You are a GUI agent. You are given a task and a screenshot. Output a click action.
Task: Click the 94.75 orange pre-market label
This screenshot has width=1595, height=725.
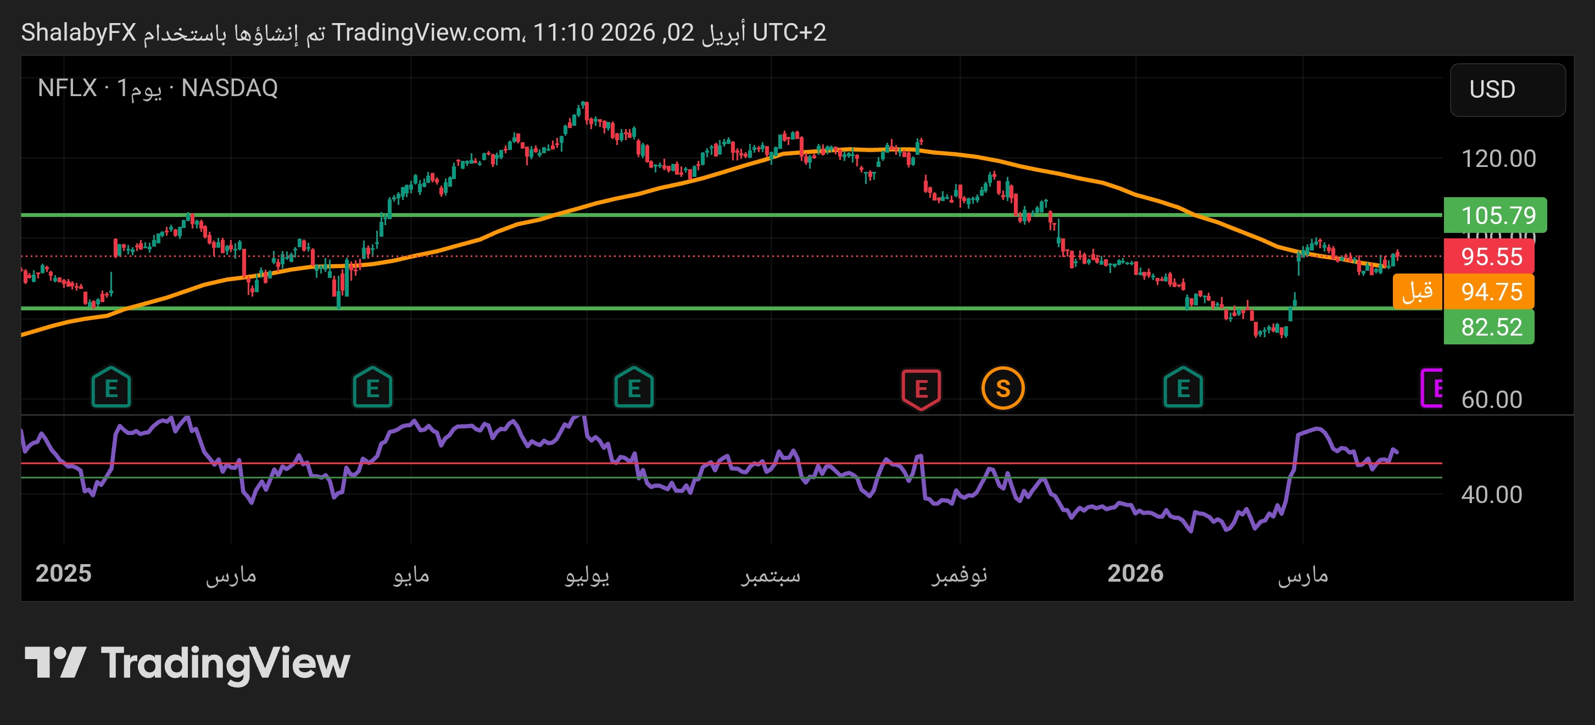1489,291
